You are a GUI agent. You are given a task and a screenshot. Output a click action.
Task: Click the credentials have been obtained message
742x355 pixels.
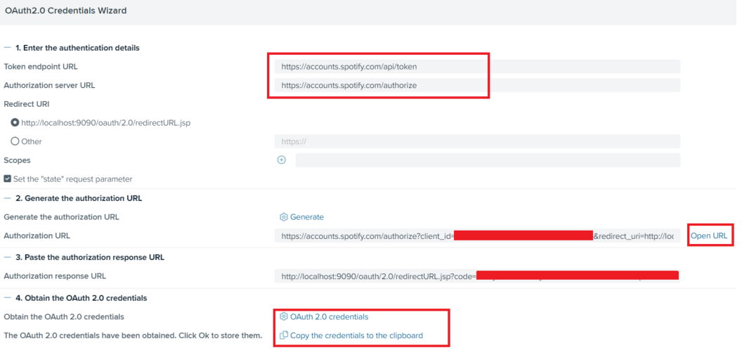pos(133,335)
